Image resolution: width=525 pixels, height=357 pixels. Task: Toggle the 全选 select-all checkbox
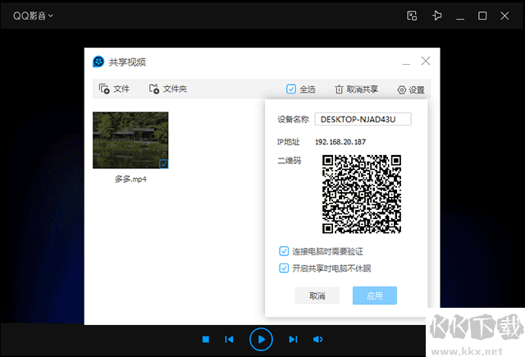click(301, 89)
